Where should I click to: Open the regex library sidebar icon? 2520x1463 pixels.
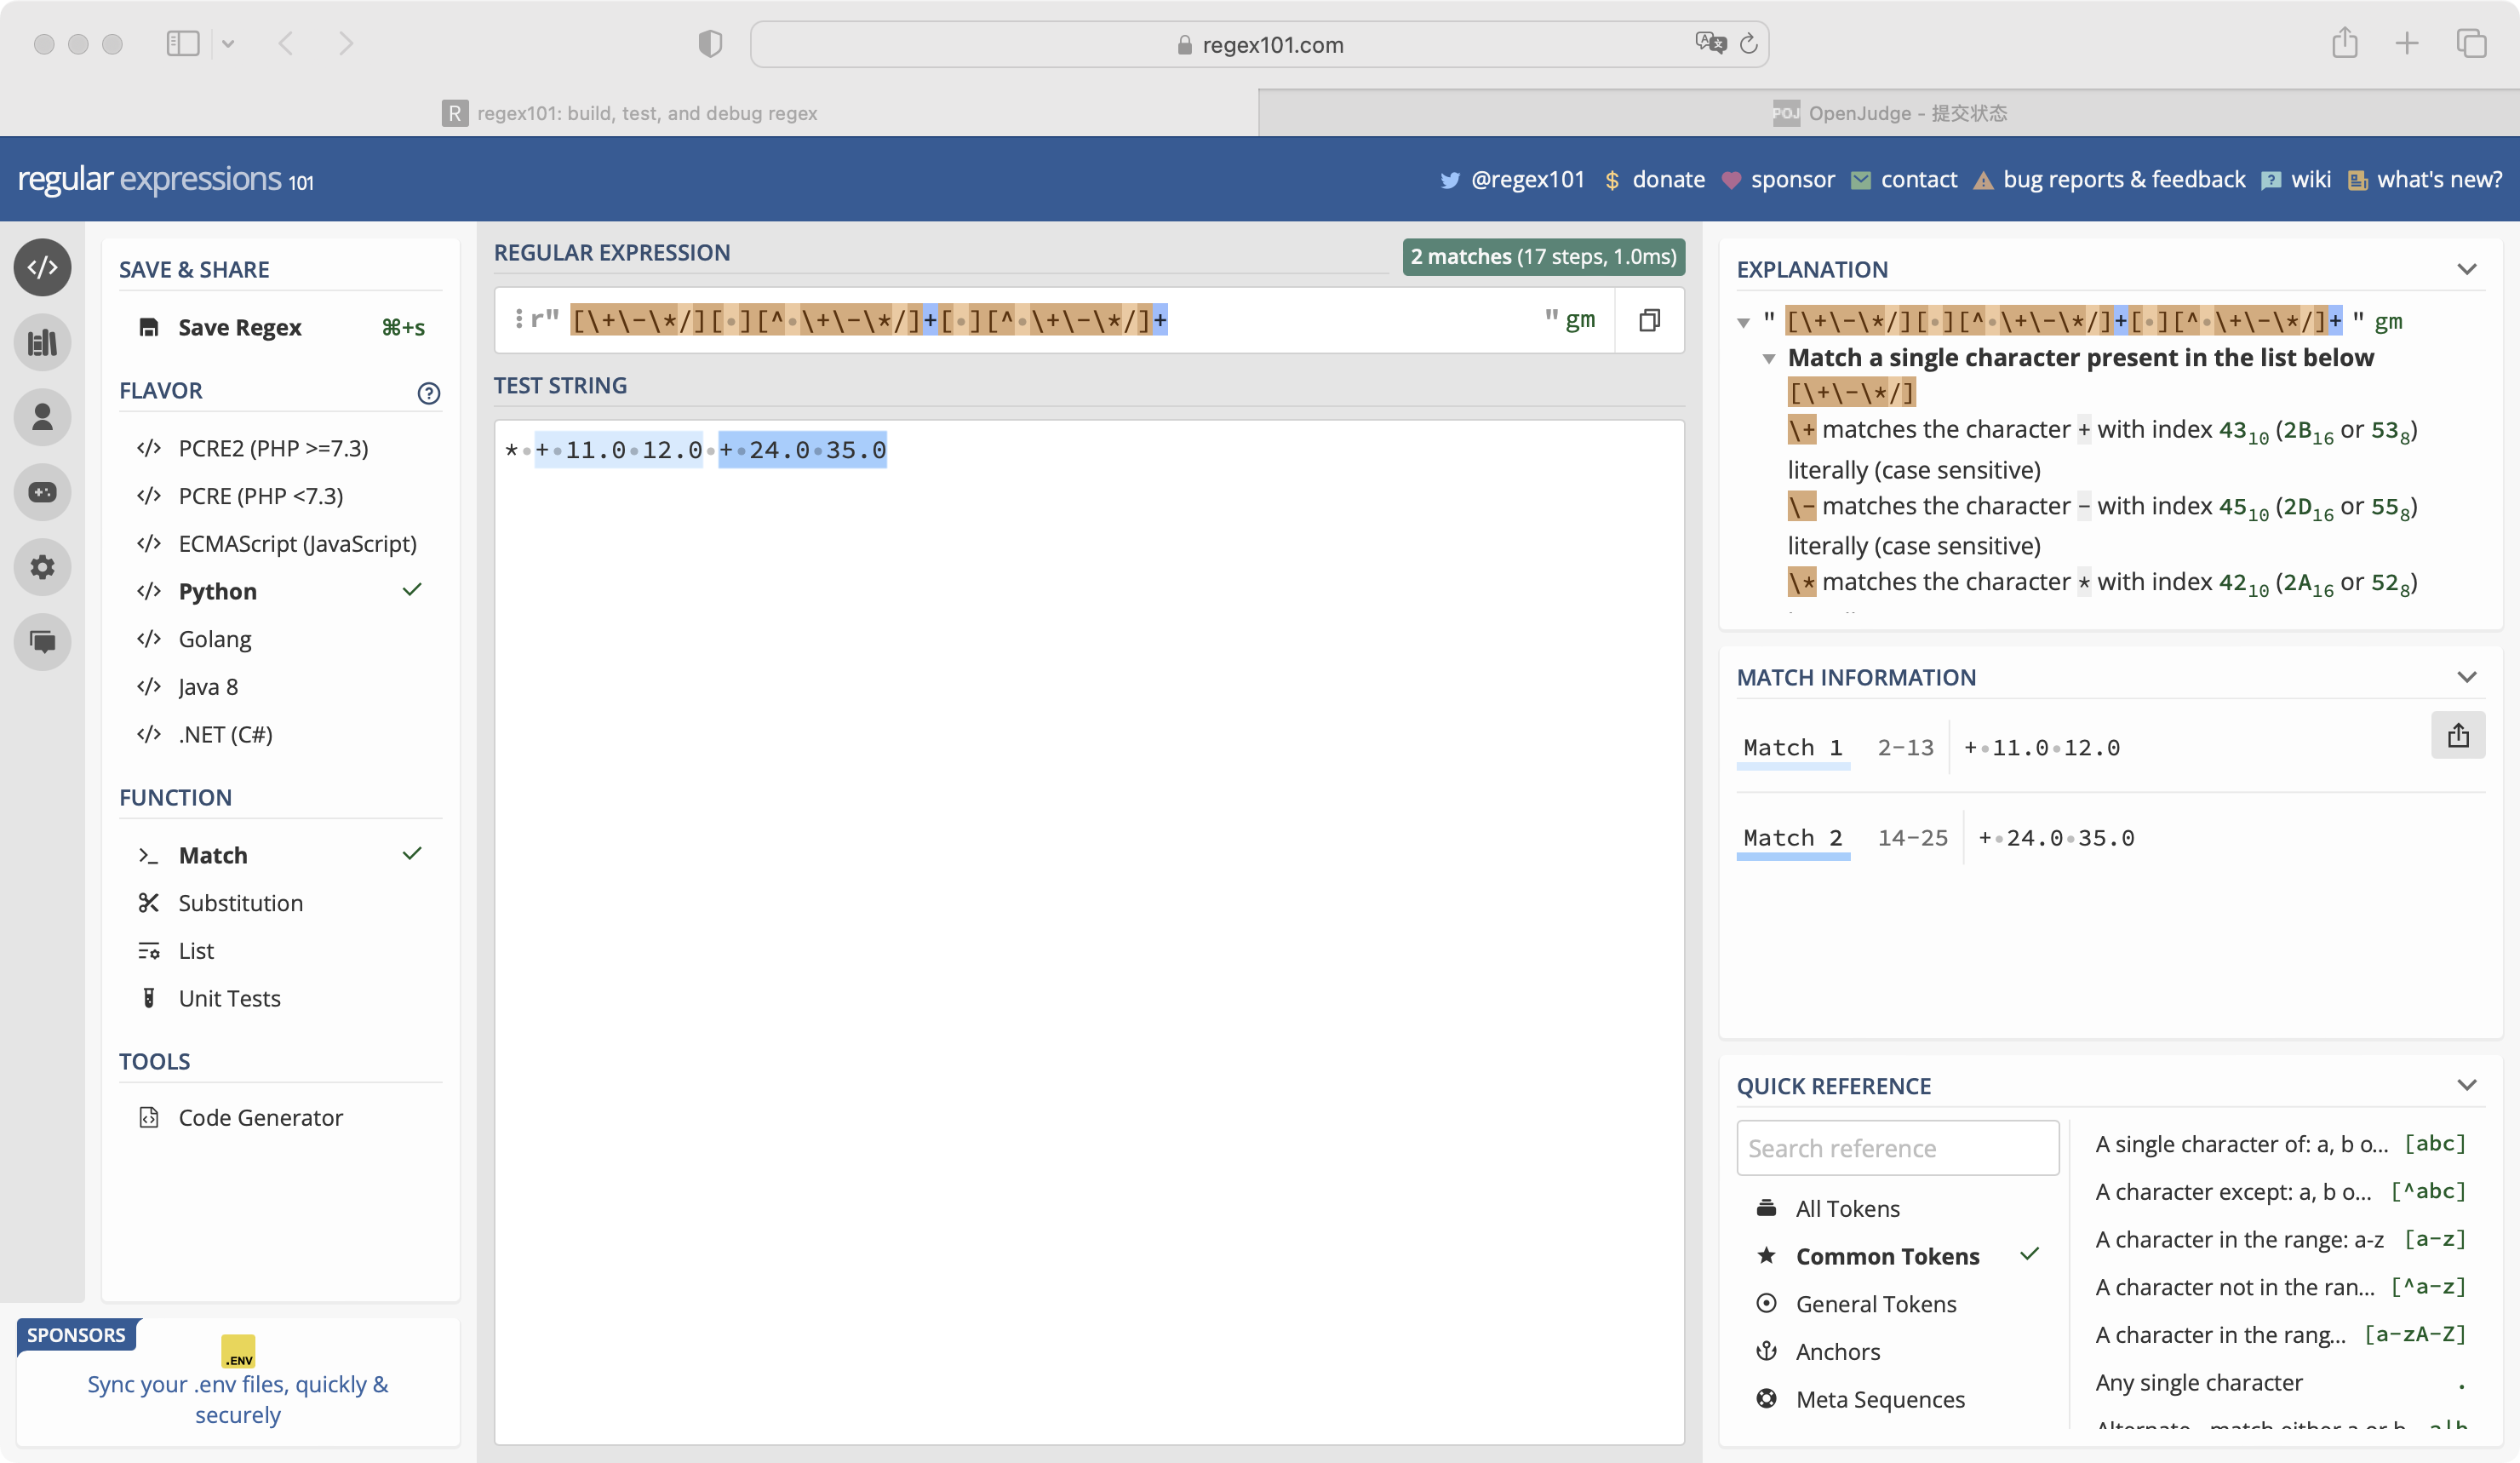click(42, 343)
